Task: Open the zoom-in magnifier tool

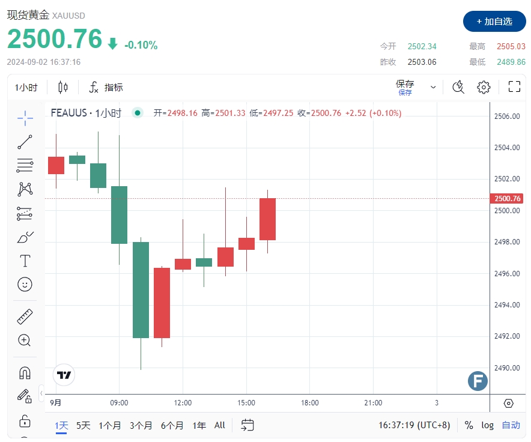Action: point(25,341)
